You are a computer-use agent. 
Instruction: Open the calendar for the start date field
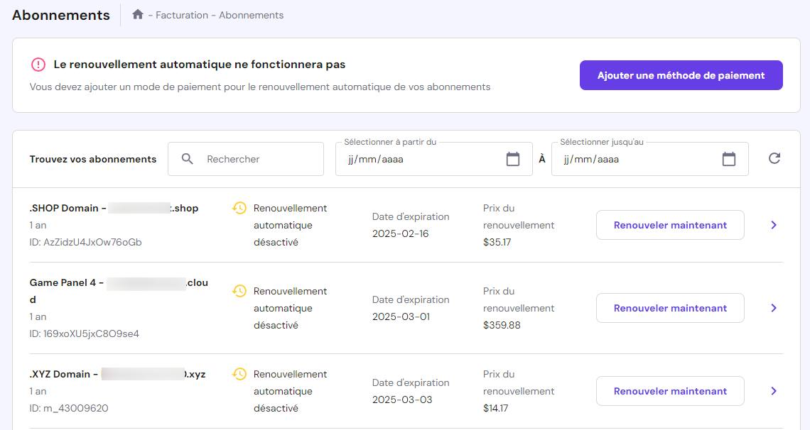[x=513, y=159]
